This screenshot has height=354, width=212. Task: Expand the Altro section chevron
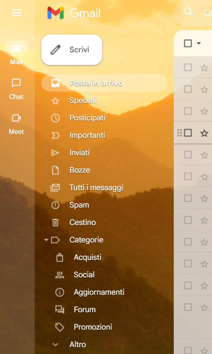55,344
